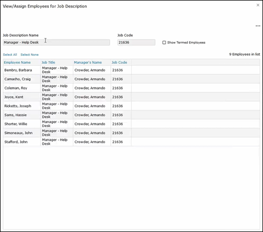Sort by Job Code column header

click(x=119, y=62)
